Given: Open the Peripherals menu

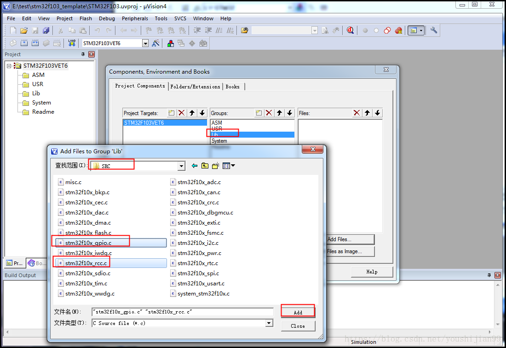Looking at the screenshot, I should (x=135, y=18).
